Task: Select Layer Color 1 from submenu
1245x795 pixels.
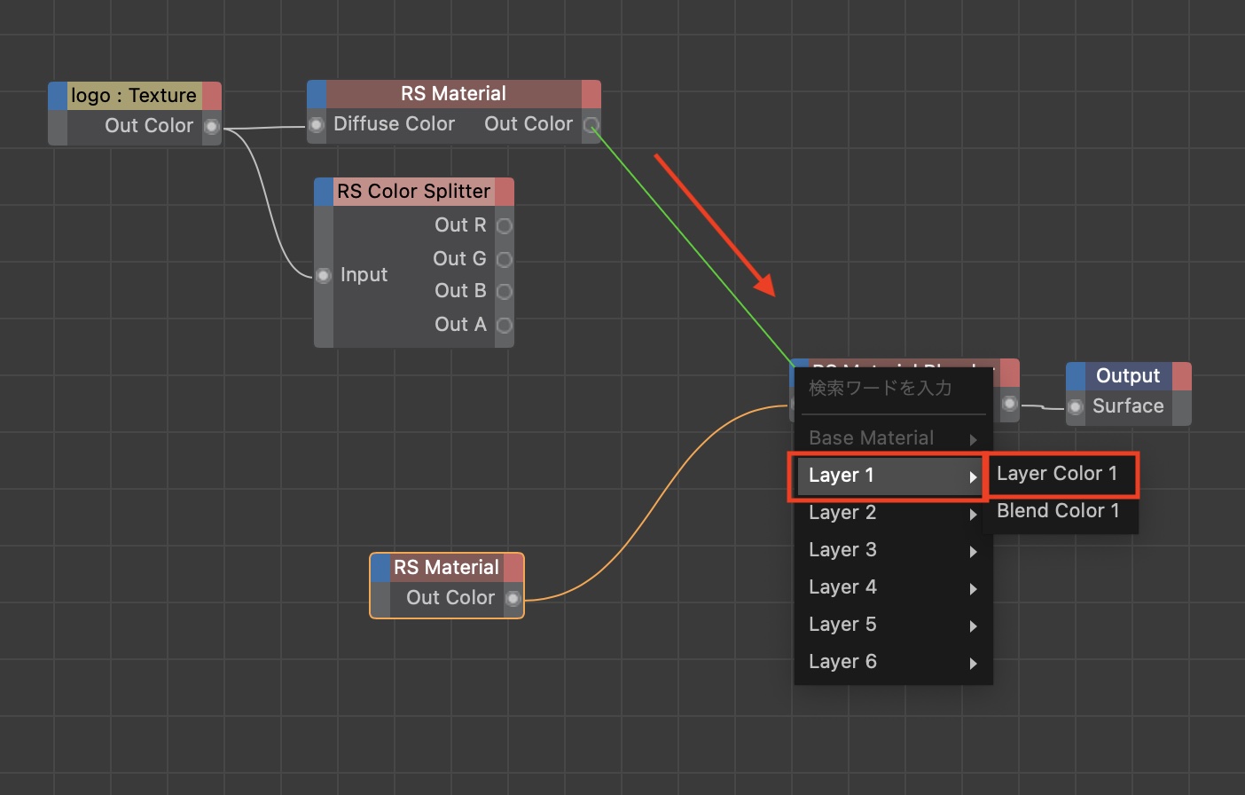Action: point(1057,474)
